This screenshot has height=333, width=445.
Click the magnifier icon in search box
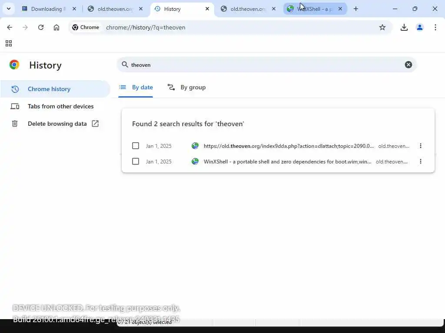tap(125, 65)
